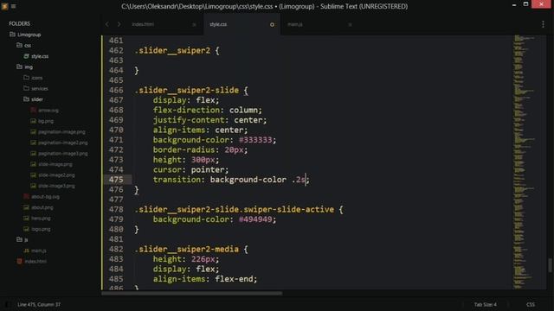Click the swiper-slide-active selector on line 478
The width and height of the screenshot is (554, 311).
pos(287,209)
